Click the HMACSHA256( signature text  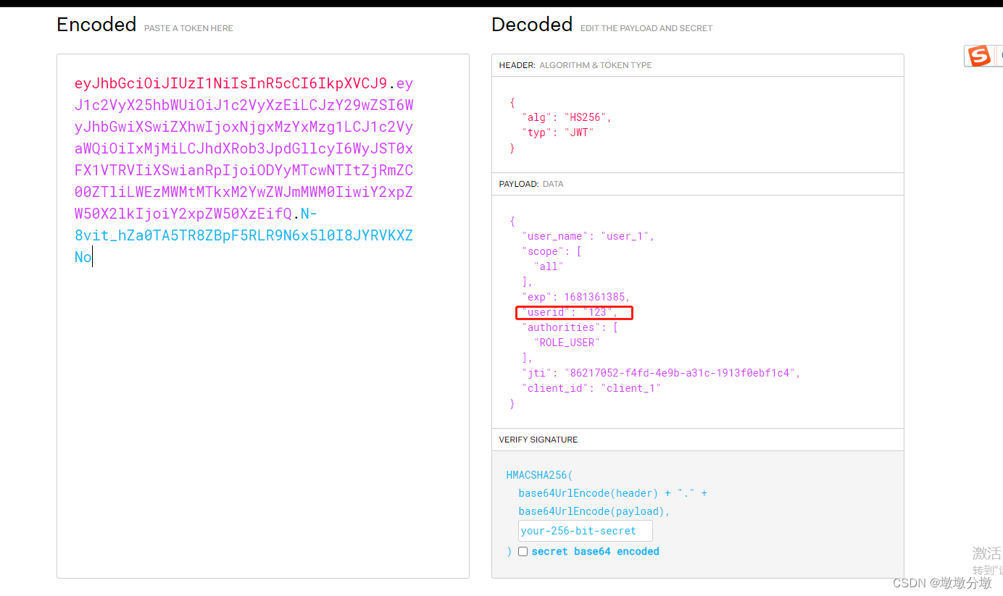coord(539,476)
